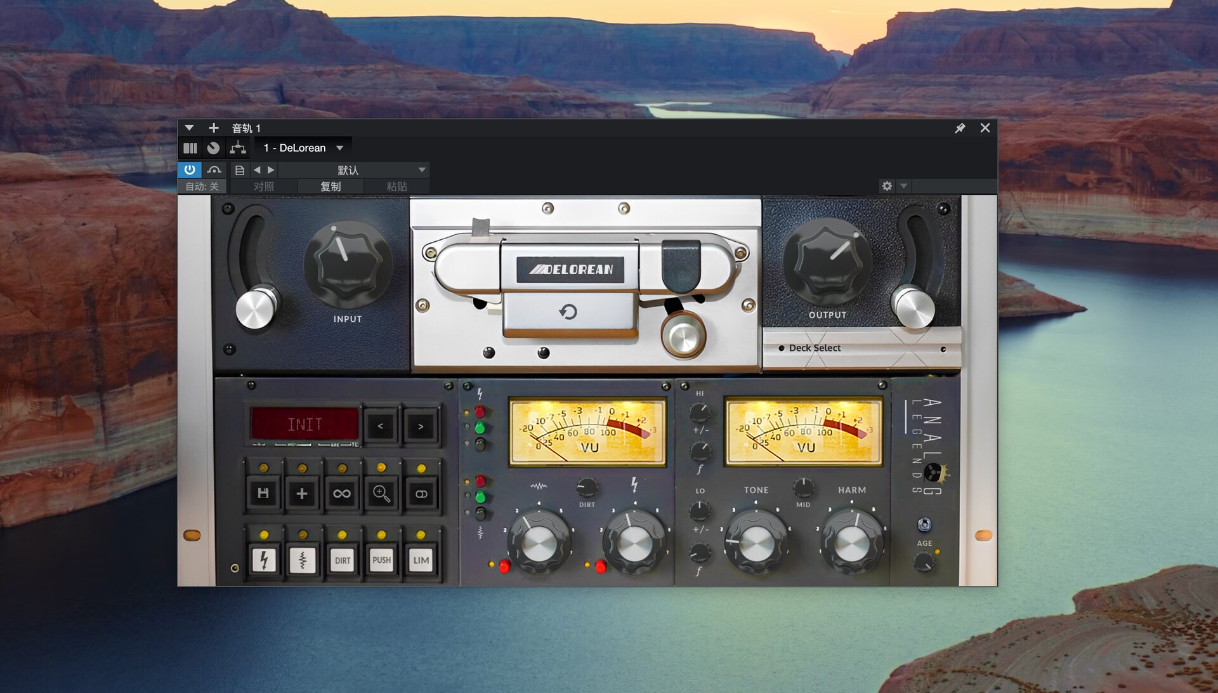Select next preset with > button
The width and height of the screenshot is (1218, 693).
(420, 426)
